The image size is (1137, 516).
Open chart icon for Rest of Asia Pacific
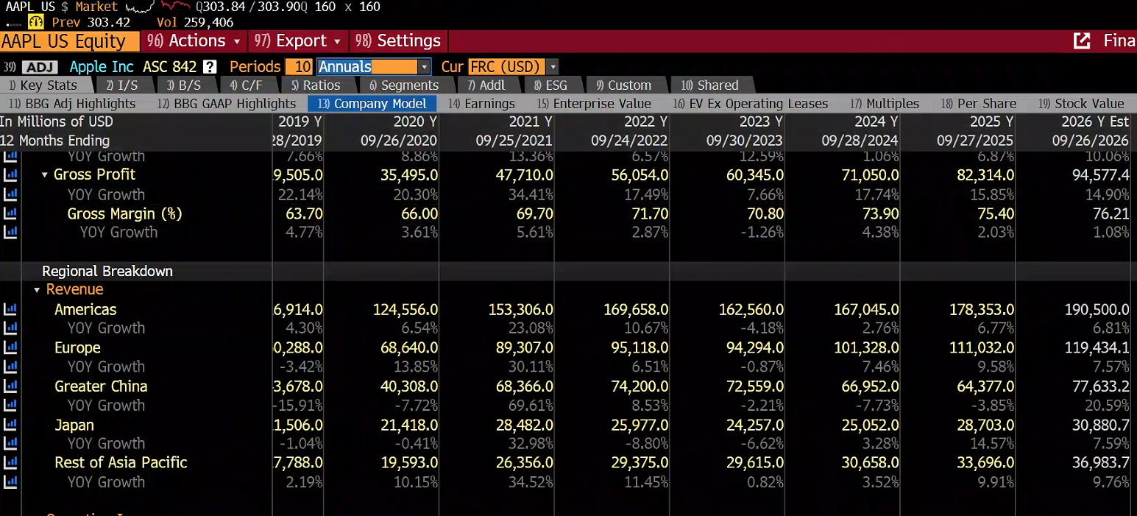10,462
